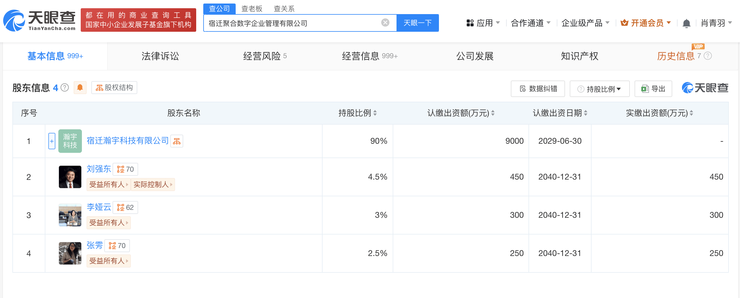
Task: Expand the 宿迁瀚宇科技 shareholder row
Action: [x=52, y=141]
